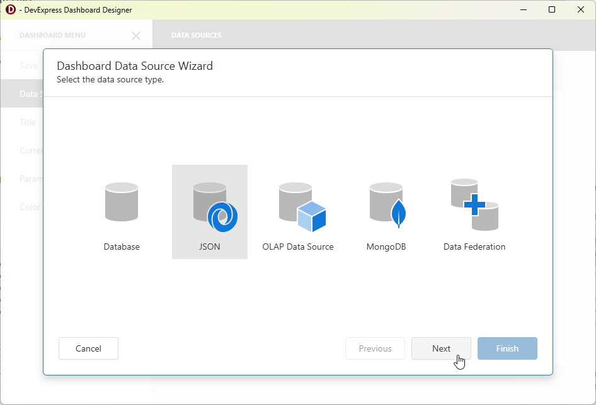The width and height of the screenshot is (596, 405).
Task: Open the Currency menu item
Action: click(x=35, y=150)
